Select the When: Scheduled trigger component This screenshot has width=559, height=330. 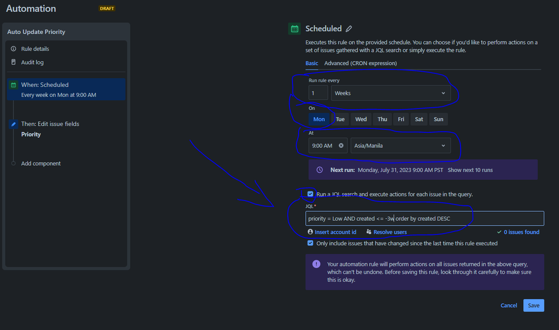66,90
